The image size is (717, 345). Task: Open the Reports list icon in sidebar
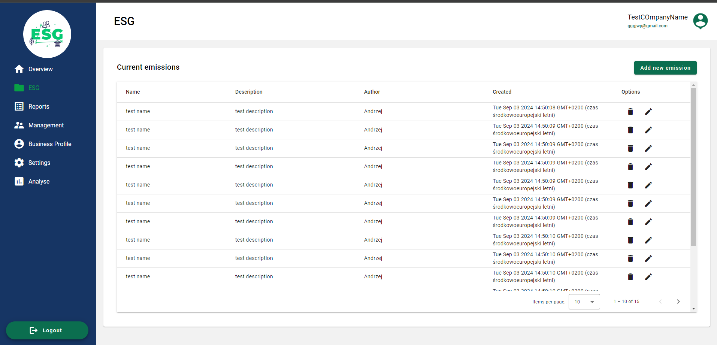(19, 106)
